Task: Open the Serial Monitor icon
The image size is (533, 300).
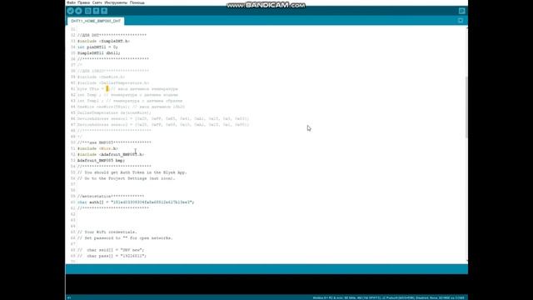Action: click(461, 11)
